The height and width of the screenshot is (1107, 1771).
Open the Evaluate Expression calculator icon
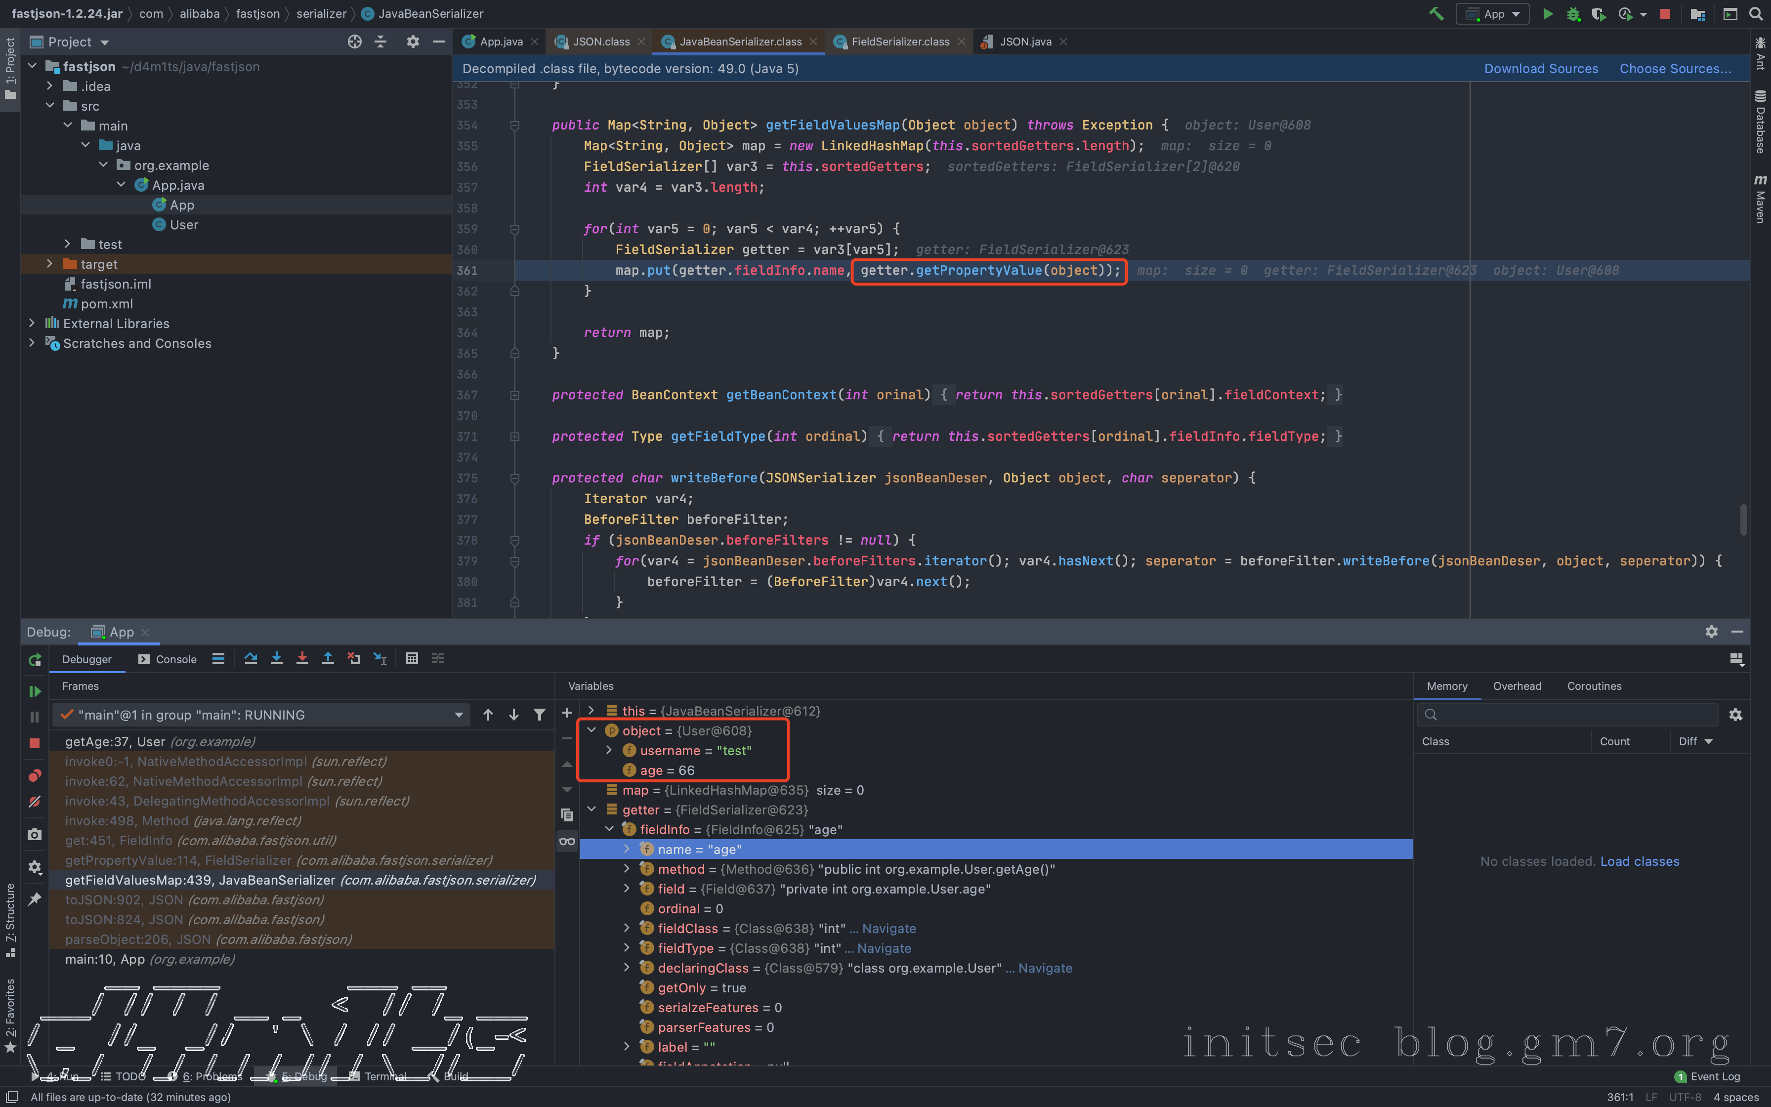coord(412,658)
